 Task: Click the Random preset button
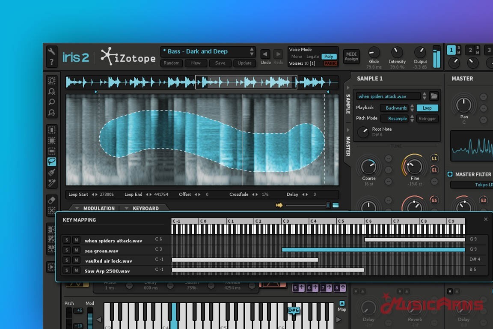(171, 63)
